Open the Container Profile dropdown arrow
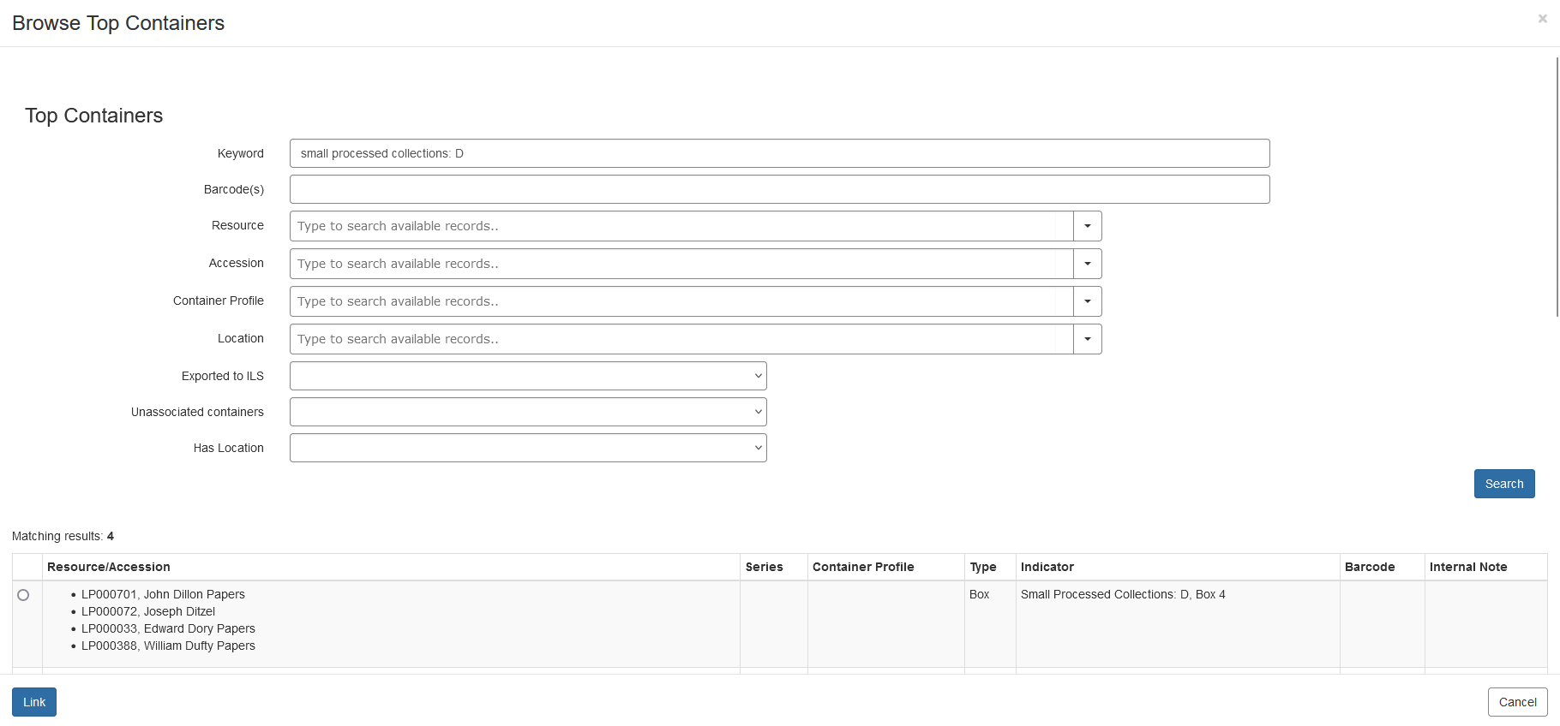 (x=1087, y=301)
